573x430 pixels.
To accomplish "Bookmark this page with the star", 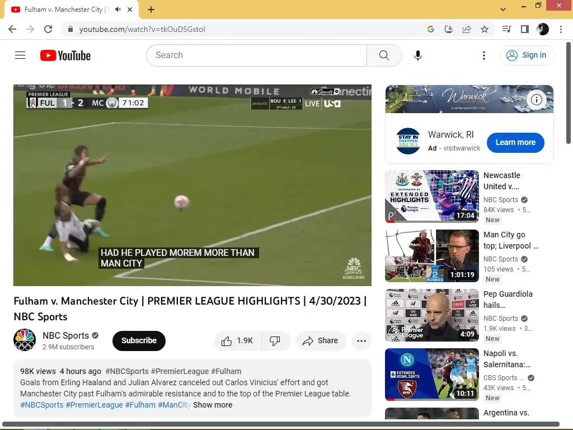I will point(485,29).
